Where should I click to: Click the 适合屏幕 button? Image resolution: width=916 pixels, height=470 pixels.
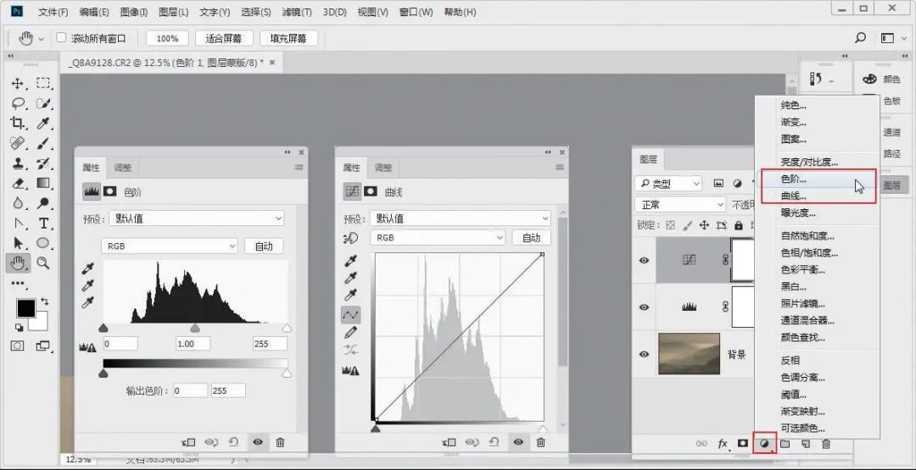pyautogui.click(x=223, y=38)
